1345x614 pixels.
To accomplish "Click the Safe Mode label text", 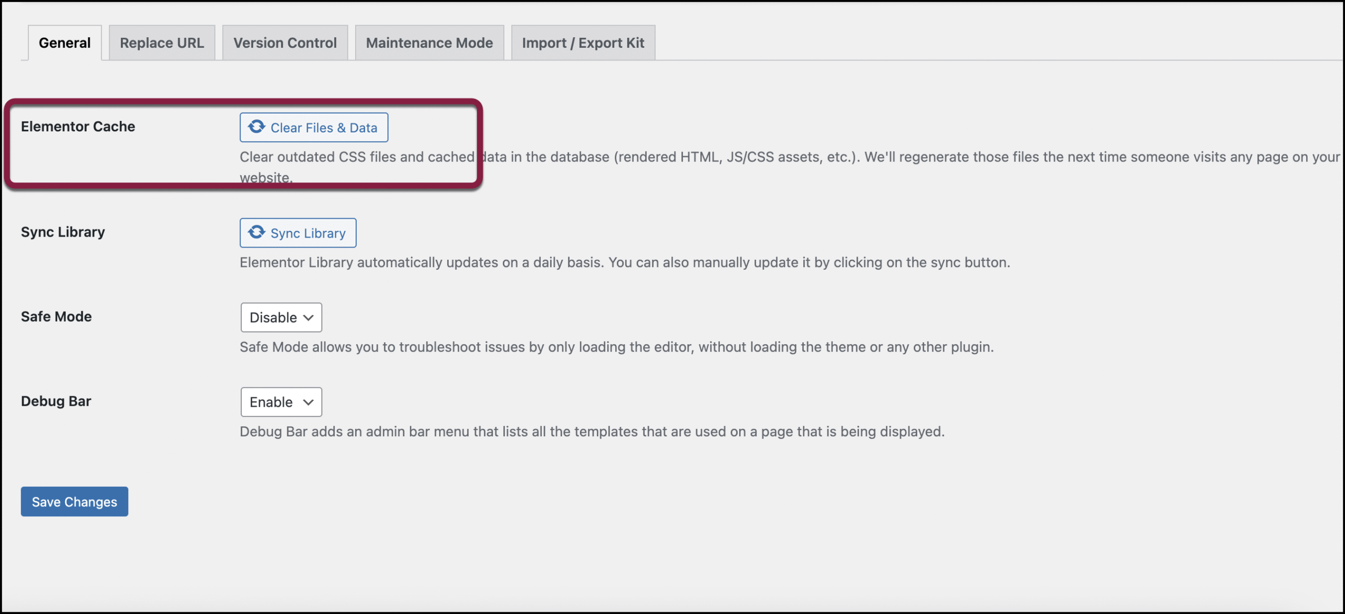I will 56,316.
